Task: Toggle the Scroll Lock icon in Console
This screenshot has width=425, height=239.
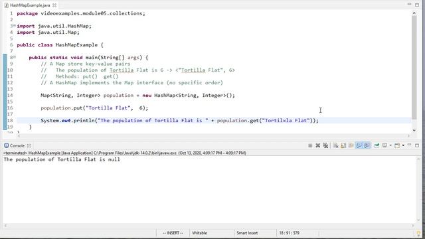Action: pyautogui.click(x=343, y=146)
